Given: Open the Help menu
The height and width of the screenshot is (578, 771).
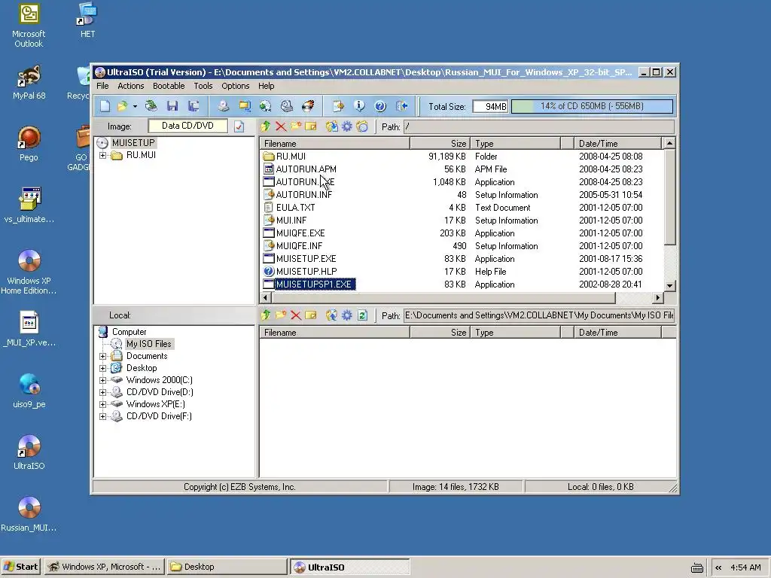Looking at the screenshot, I should pos(266,86).
